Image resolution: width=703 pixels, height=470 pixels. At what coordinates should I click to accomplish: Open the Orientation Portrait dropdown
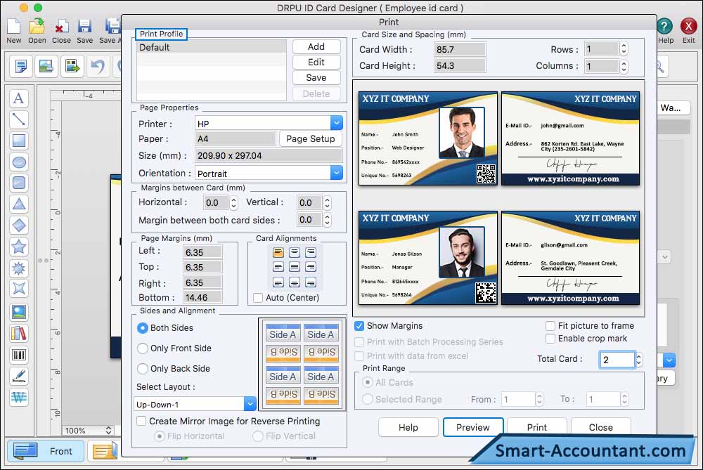click(336, 173)
